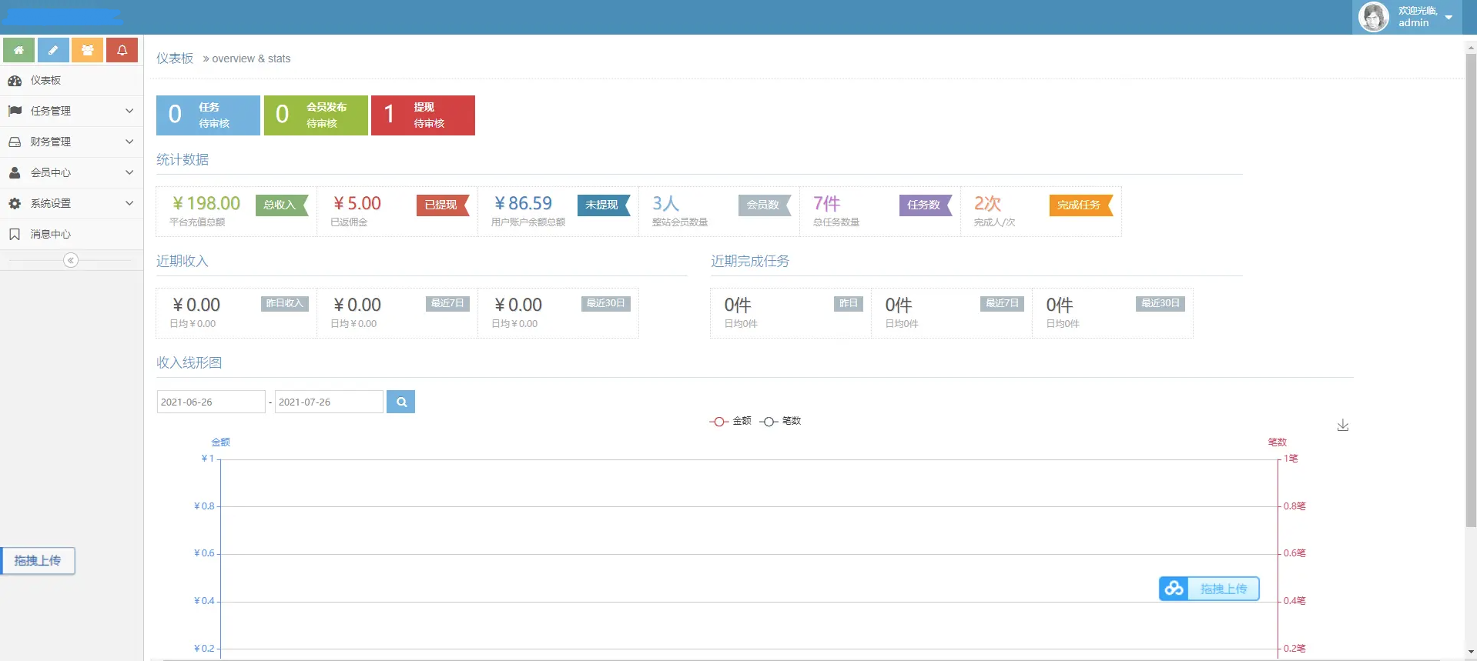Click the chart download icon

point(1342,426)
